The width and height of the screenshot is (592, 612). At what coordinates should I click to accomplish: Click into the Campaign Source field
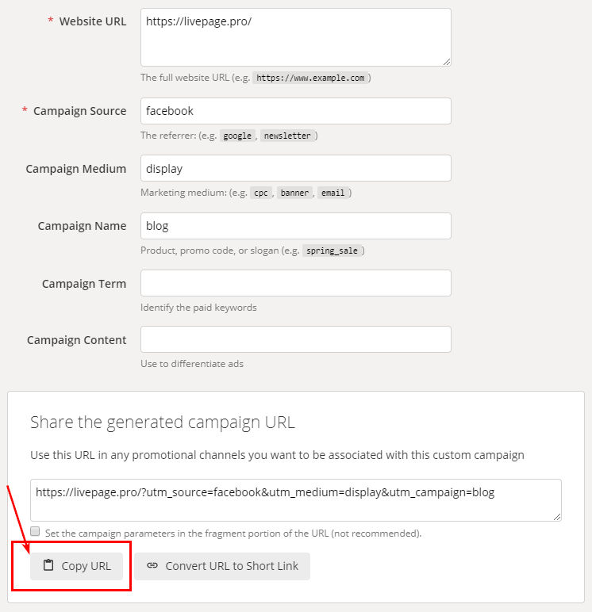pyautogui.click(x=295, y=111)
